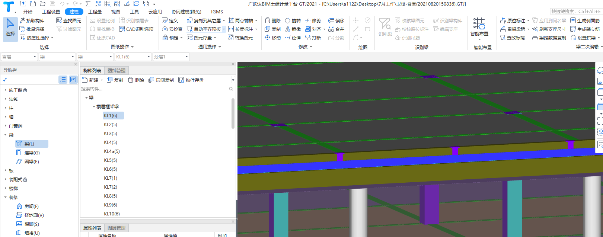Select KL10(6) in component list
This screenshot has width=603, height=237.
click(112, 214)
